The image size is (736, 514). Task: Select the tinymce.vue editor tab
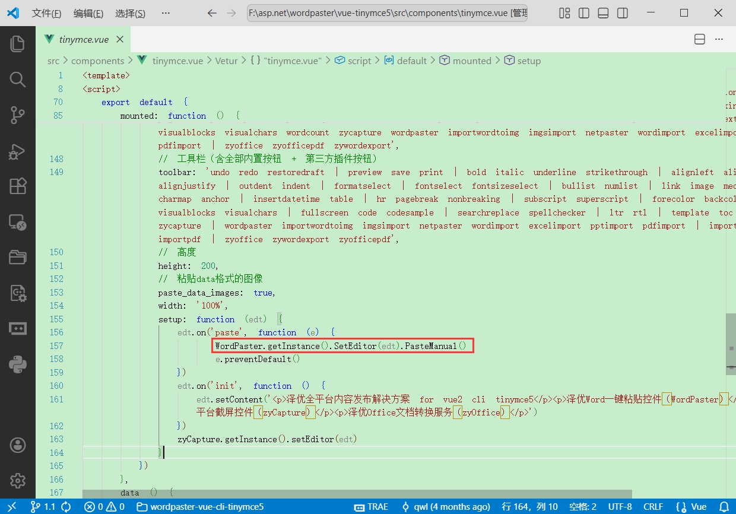click(84, 39)
